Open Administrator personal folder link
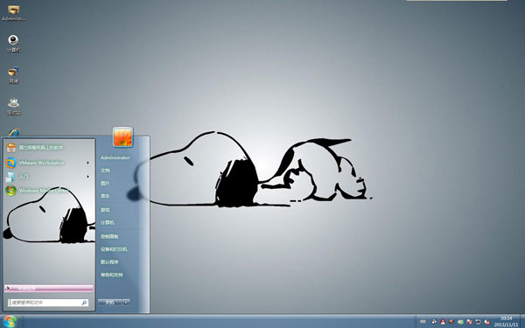 pyautogui.click(x=115, y=157)
